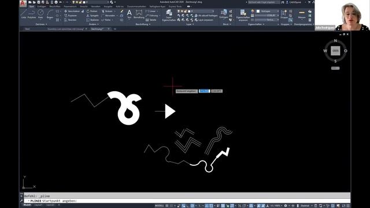The width and height of the screenshot is (370, 208).
Task: Open the layer selection dropdown in ribbon
Action: coord(195,11)
